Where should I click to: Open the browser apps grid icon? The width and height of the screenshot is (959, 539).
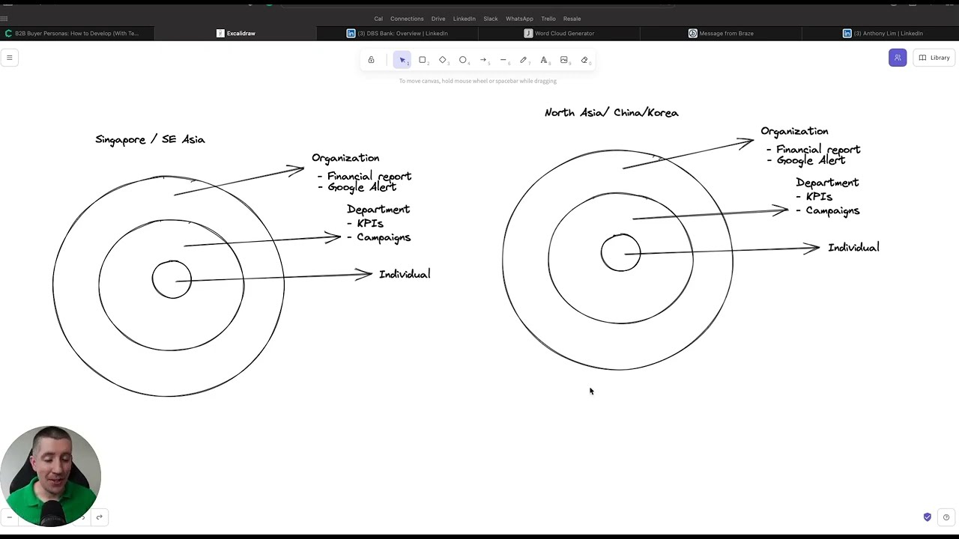point(4,19)
